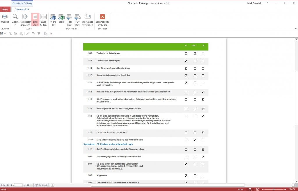Collapse the ribbon with the chevron

click(296, 29)
